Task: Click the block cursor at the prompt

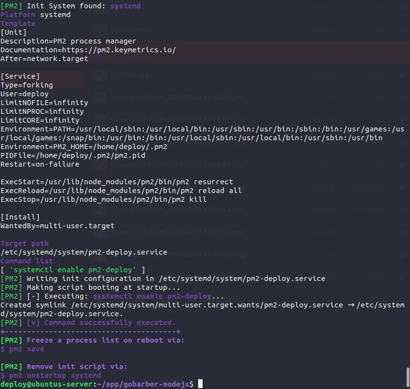Action: pos(200,385)
